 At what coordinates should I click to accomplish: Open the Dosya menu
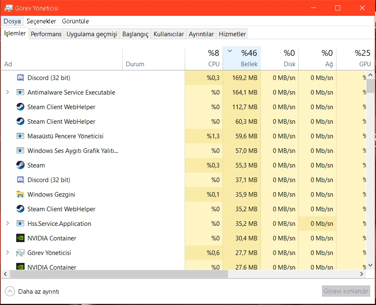[x=12, y=21]
